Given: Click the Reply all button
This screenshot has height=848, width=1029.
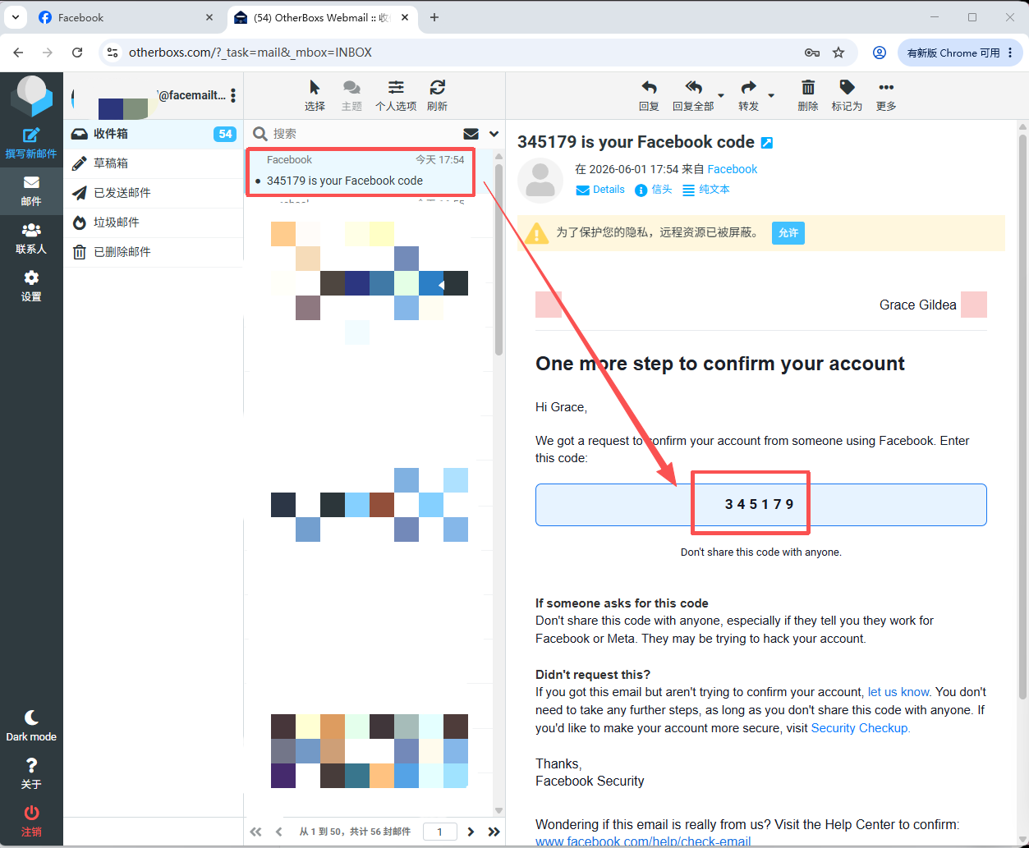Looking at the screenshot, I should tap(693, 95).
